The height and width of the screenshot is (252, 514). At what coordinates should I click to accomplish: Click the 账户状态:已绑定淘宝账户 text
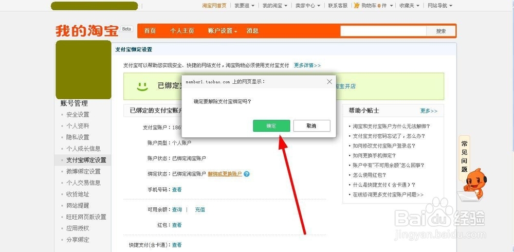tap(177, 158)
